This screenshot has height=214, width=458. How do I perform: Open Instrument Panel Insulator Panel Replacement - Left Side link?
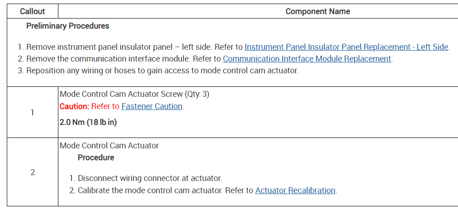347,47
